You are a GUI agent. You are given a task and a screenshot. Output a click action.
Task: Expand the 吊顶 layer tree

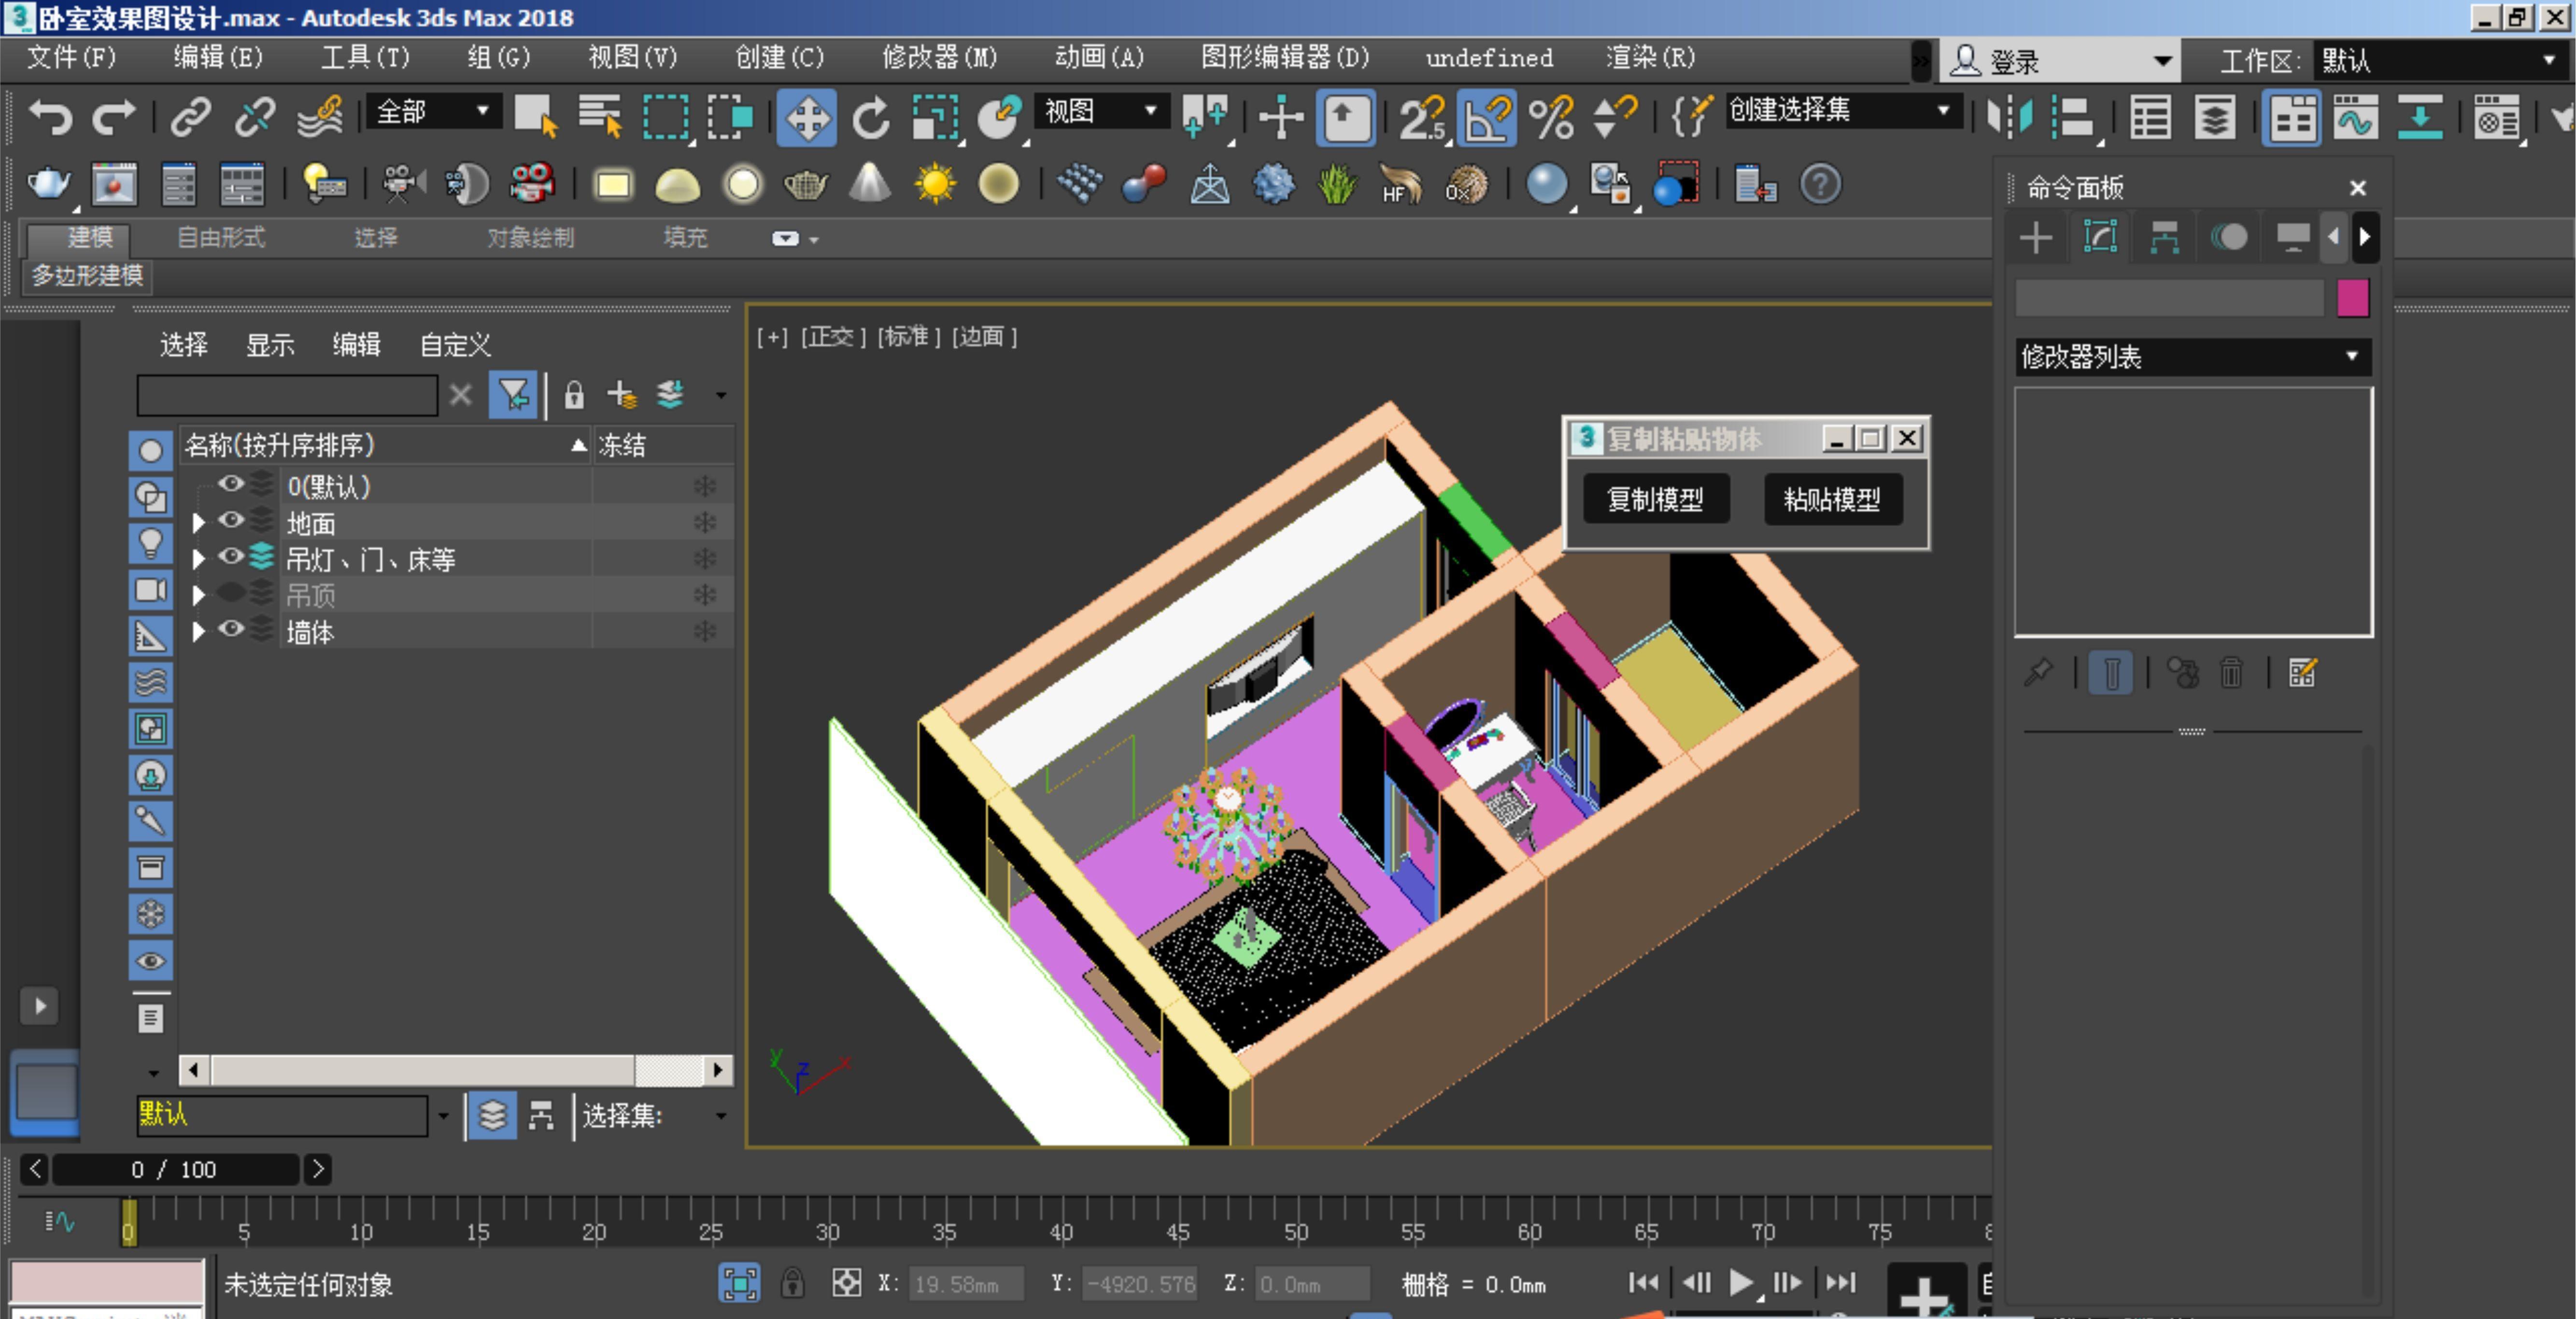pos(198,595)
